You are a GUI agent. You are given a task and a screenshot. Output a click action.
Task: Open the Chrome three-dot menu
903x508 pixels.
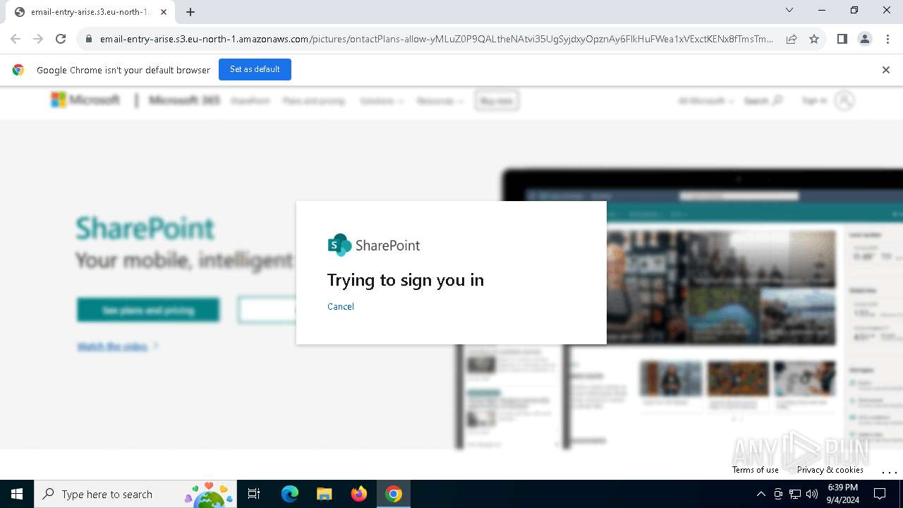pos(887,40)
